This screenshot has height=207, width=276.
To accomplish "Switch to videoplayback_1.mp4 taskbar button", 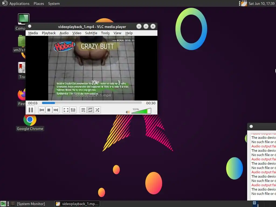I will point(77,204).
